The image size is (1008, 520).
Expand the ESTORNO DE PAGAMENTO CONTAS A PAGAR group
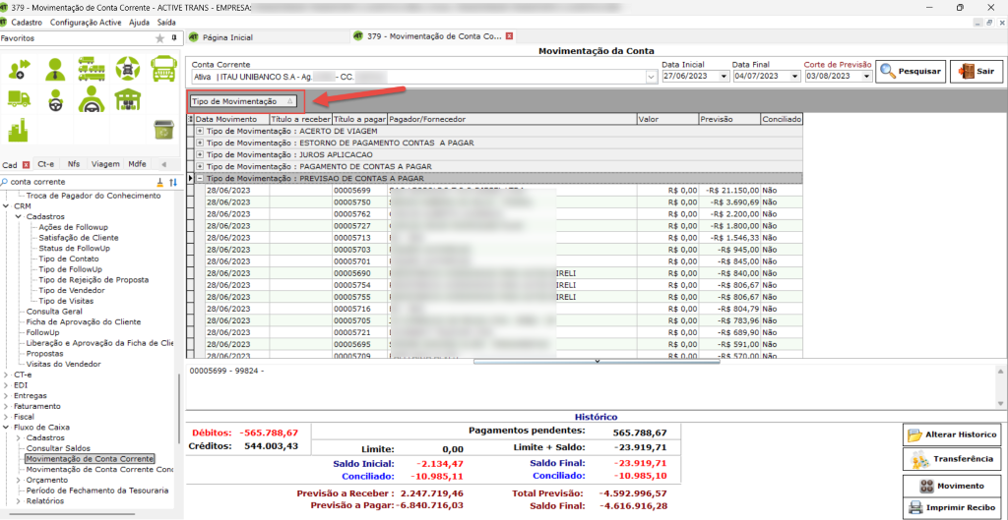point(200,143)
